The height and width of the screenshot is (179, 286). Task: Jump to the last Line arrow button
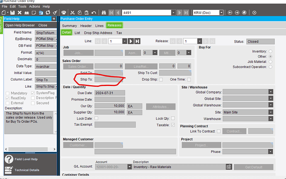point(137,41)
